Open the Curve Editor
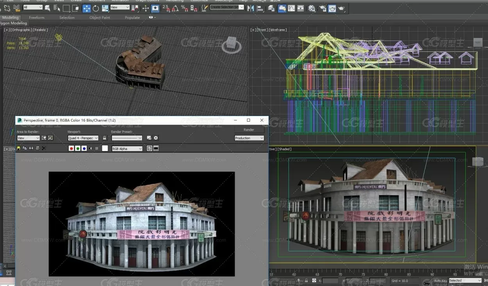The height and width of the screenshot is (286, 488). [291, 8]
